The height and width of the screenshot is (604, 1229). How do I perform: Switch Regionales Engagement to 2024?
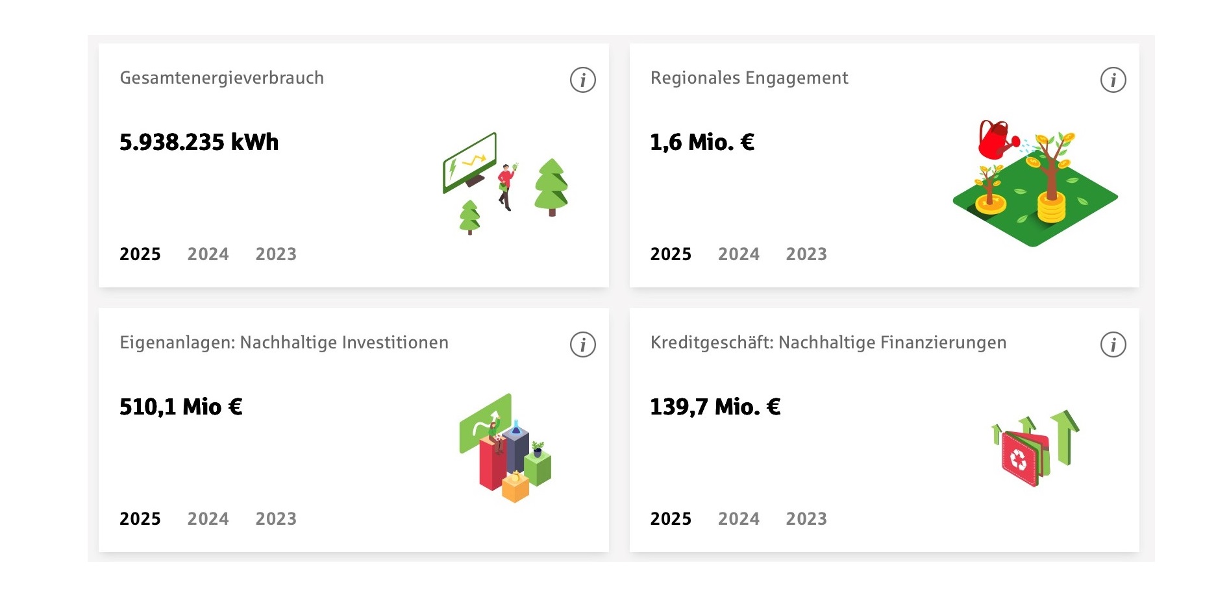click(739, 254)
